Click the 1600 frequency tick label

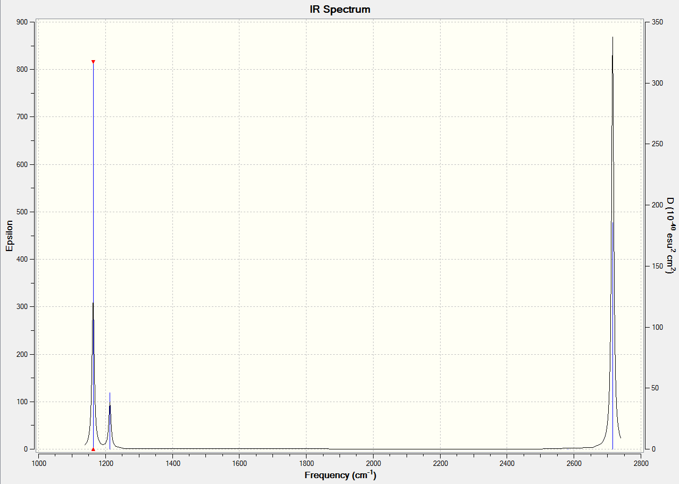click(x=239, y=463)
